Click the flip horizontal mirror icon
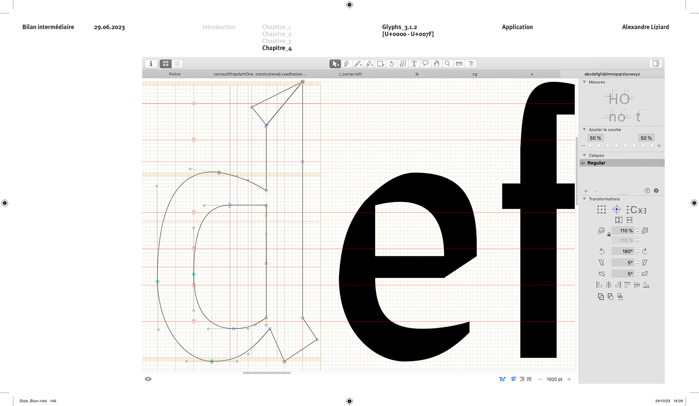The width and height of the screenshot is (699, 406). point(619,220)
